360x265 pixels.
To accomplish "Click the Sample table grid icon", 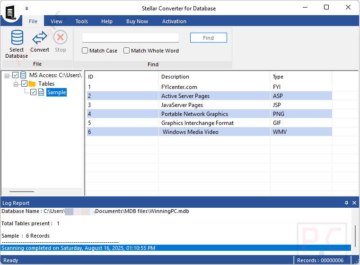I will [41, 92].
